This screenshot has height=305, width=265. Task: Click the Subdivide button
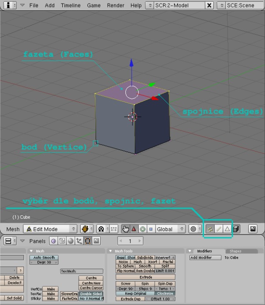[x=145, y=258]
